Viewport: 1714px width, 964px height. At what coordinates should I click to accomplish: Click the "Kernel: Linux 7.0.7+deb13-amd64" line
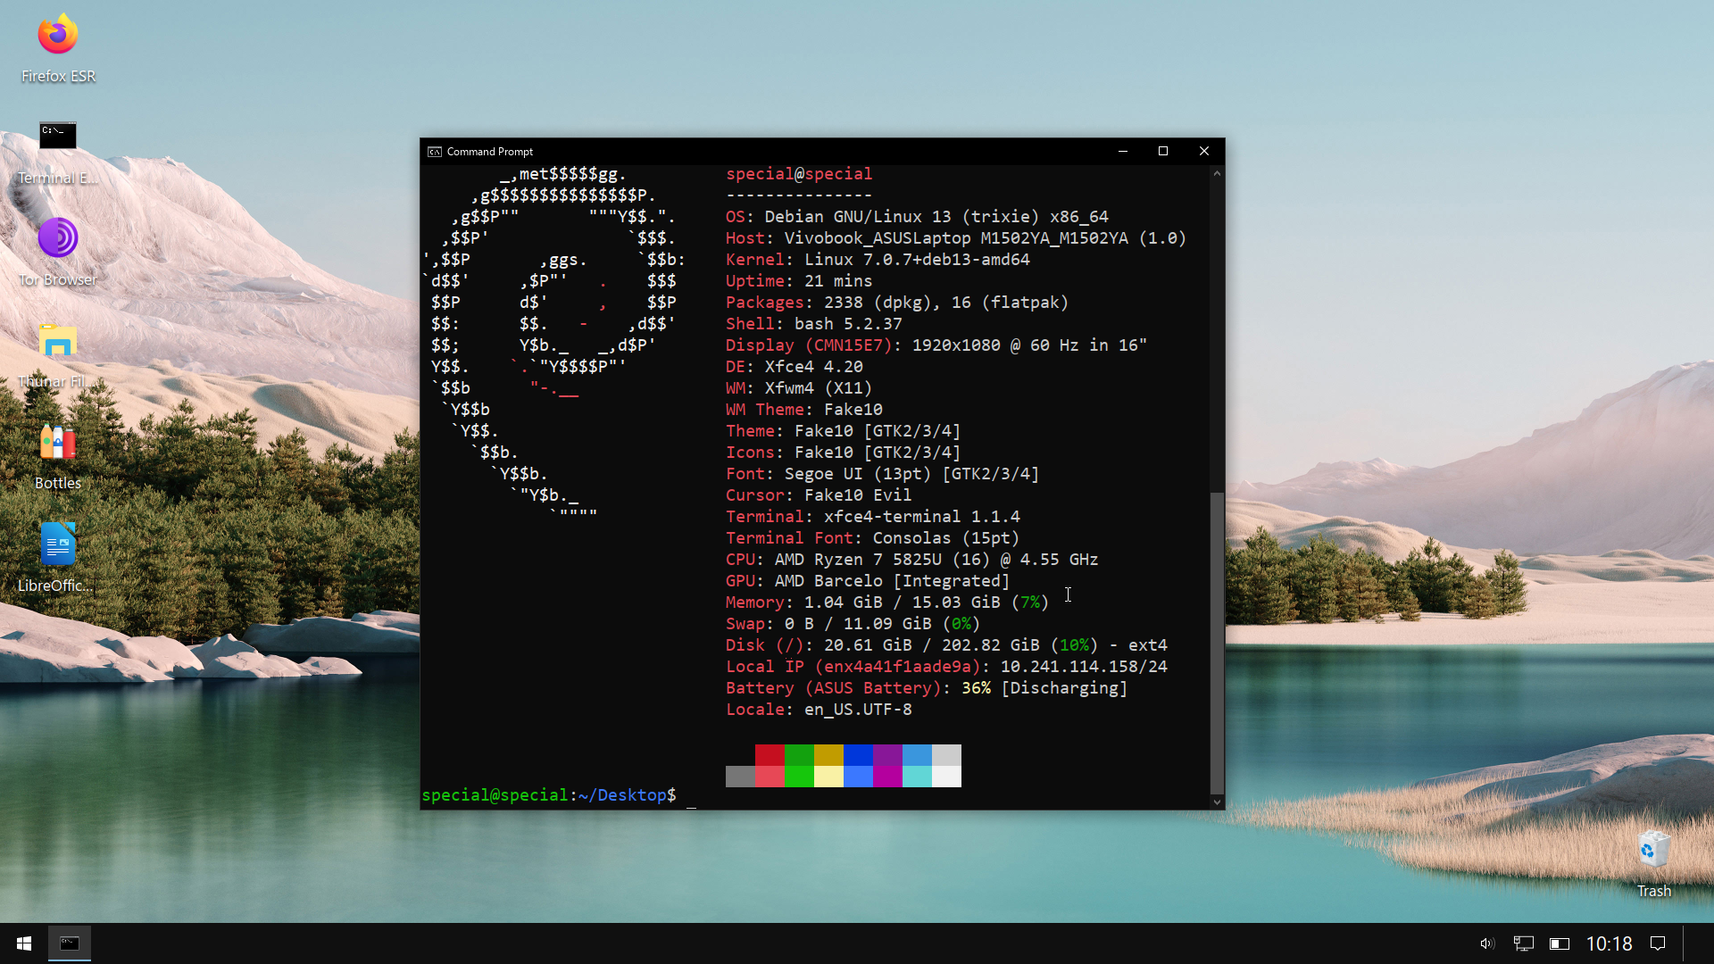tap(878, 260)
